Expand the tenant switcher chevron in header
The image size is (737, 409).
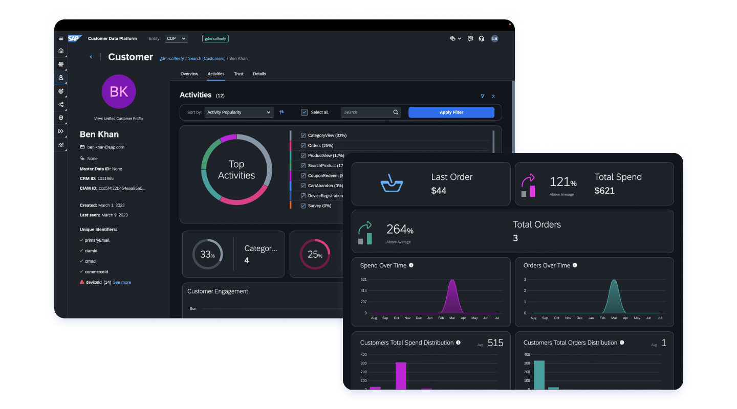pos(460,38)
